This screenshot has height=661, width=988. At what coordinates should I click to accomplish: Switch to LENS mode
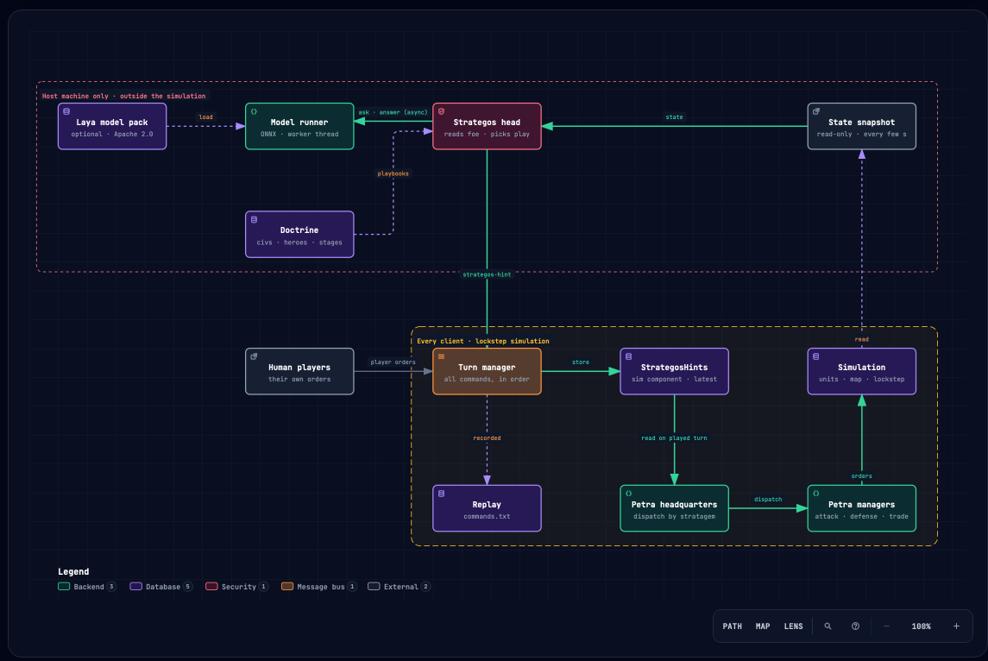click(x=793, y=626)
